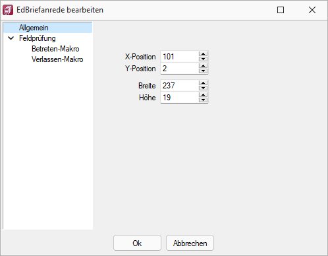Collapse the Feldprüfung tree node chevron
The image size is (328, 256).
(11, 38)
